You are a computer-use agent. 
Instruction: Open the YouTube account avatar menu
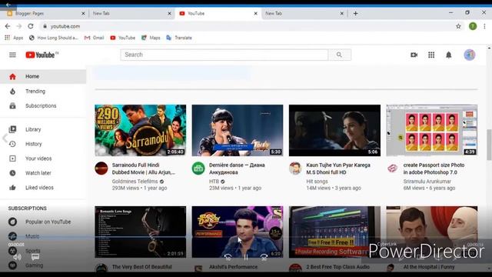[470, 55]
